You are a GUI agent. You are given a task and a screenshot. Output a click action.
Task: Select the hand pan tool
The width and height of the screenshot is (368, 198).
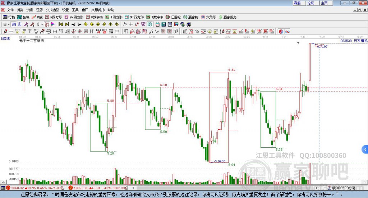(125, 24)
